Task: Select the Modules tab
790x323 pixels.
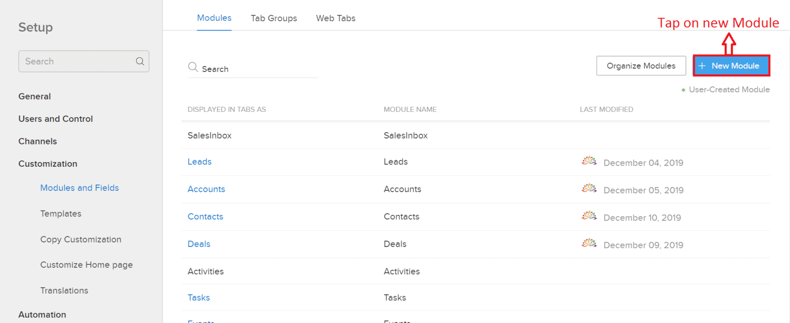Action: pyautogui.click(x=214, y=18)
